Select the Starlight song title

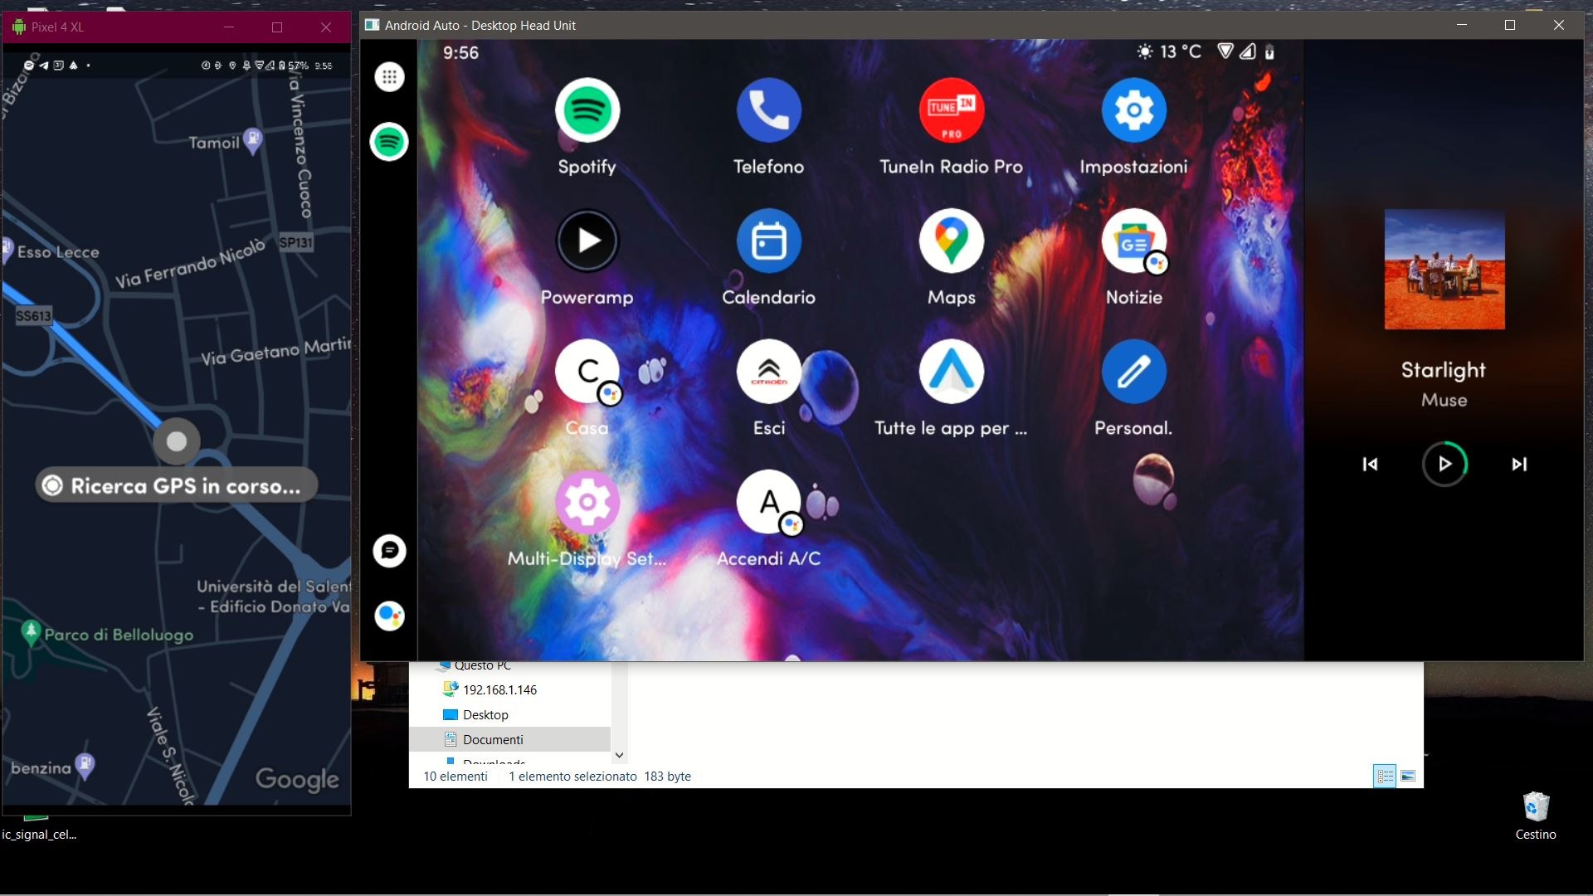[x=1444, y=370]
